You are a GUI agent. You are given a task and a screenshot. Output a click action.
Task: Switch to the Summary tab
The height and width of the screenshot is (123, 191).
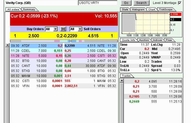[29, 9]
